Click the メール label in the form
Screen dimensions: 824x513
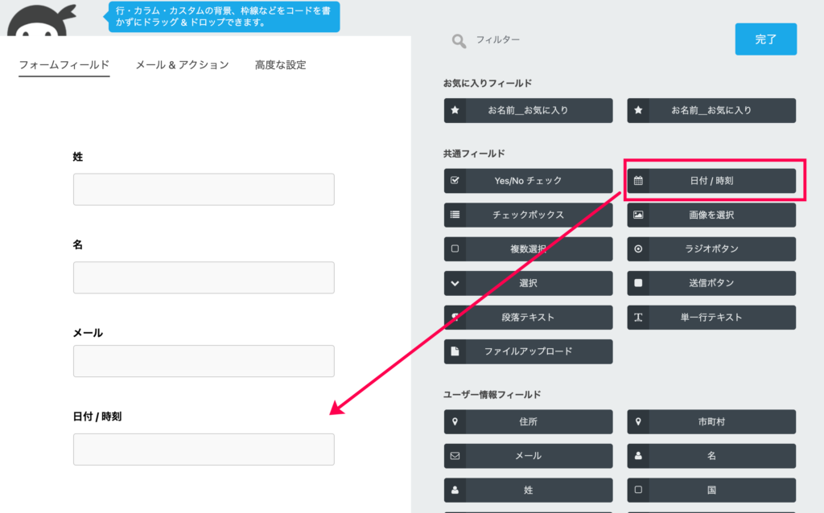click(x=88, y=333)
